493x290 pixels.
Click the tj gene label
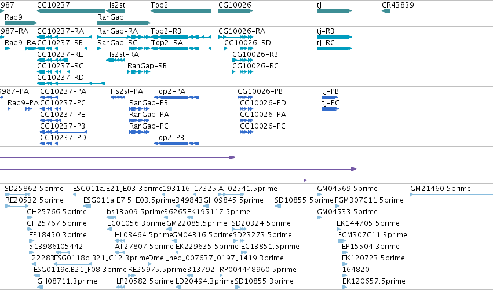[x=319, y=5]
